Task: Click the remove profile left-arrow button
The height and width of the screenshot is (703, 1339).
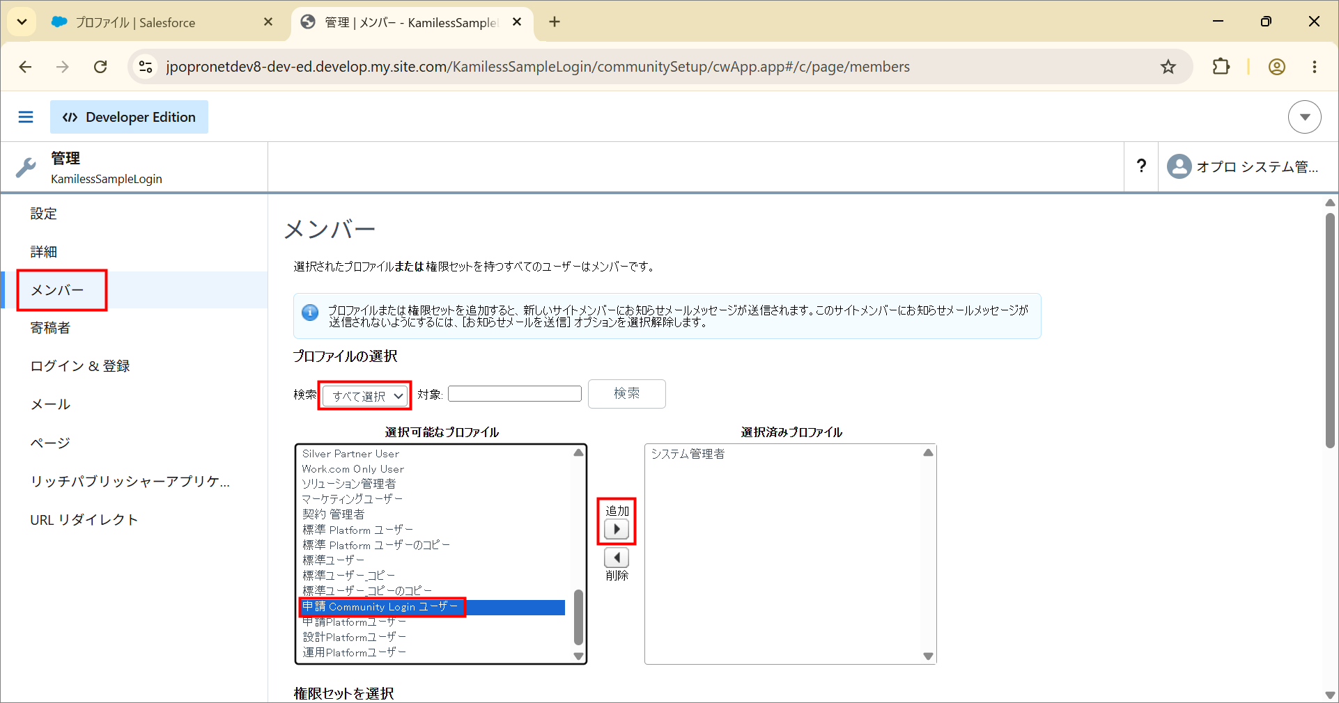Action: pos(617,558)
